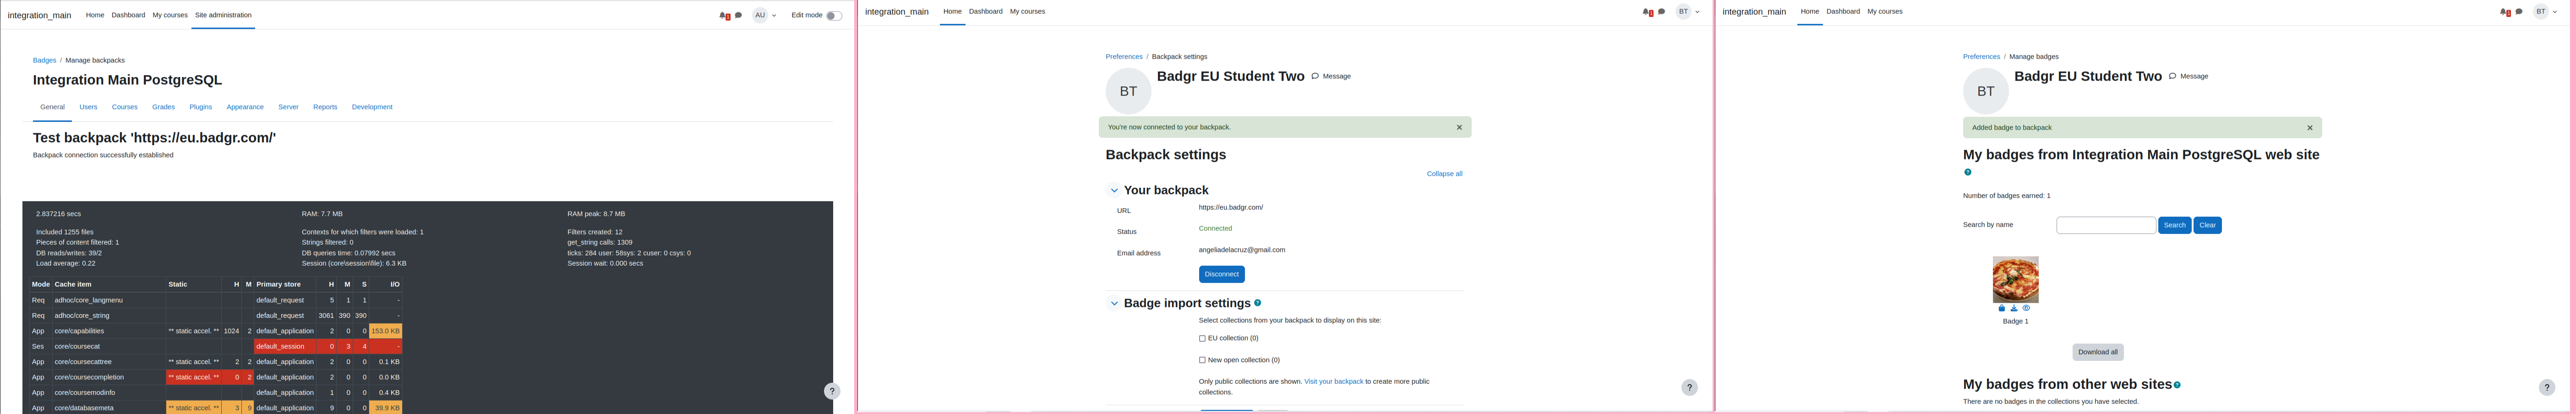Viewport: 2576px width, 414px height.
Task: Click backpack icon under Badge 1
Action: [2002, 309]
